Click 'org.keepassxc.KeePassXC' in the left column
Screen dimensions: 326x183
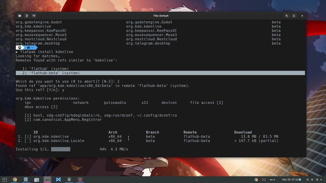(x=41, y=31)
